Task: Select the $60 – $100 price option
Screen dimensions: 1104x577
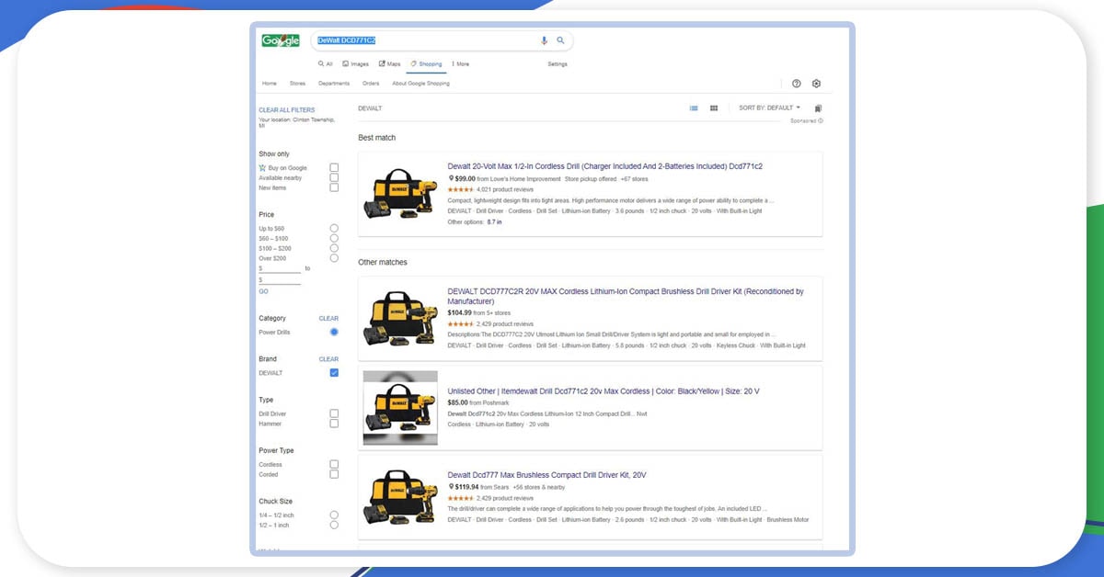Action: tap(334, 238)
